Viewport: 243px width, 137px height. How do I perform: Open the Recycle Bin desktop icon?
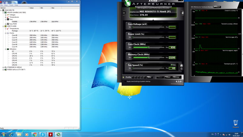(x=235, y=122)
